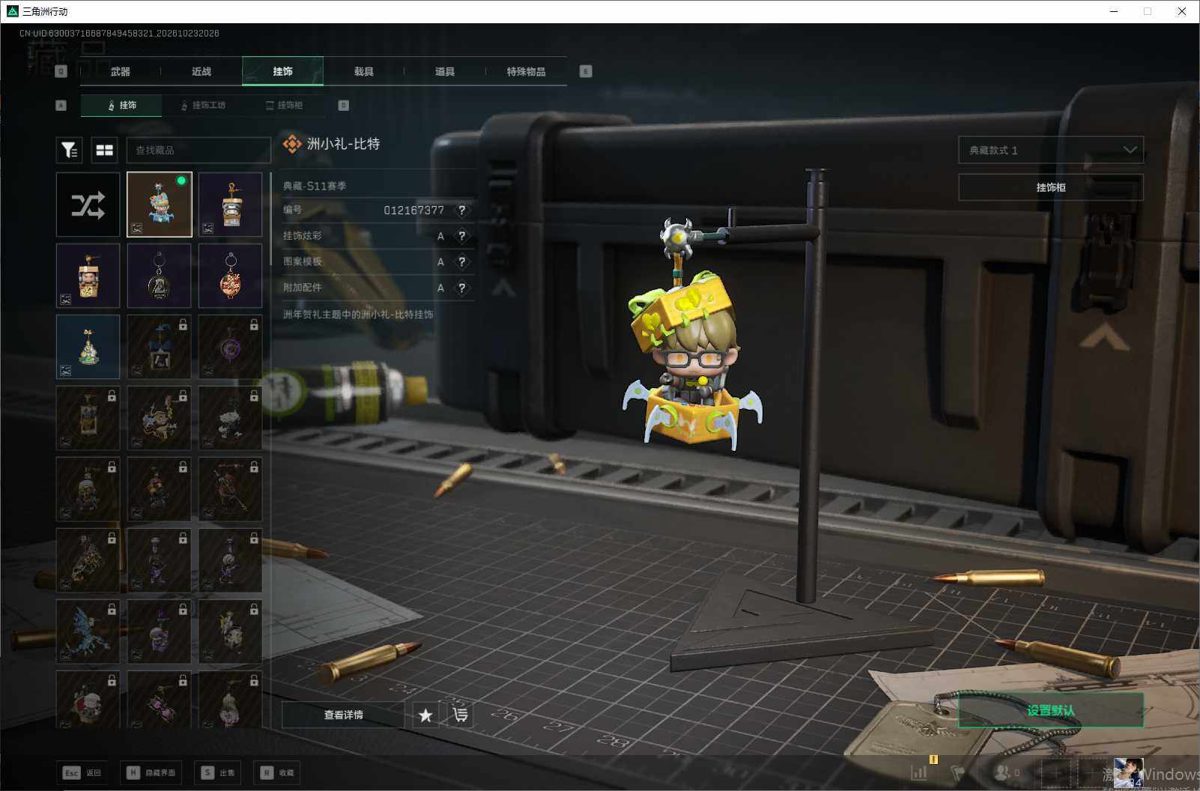Click the help icon for 图案模板
This screenshot has height=791, width=1200.
pos(462,261)
